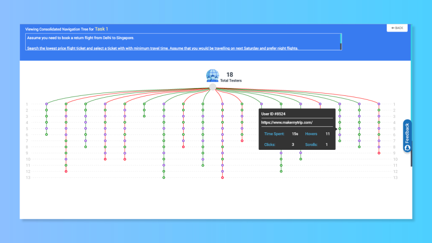Screen dimensions: 432x243
Task: Select the red end node on level 9
Action: tap(379, 153)
